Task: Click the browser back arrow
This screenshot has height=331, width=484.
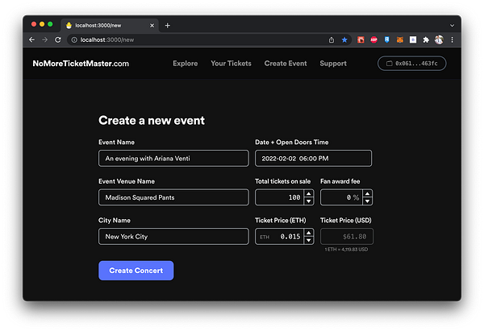Action: point(31,39)
